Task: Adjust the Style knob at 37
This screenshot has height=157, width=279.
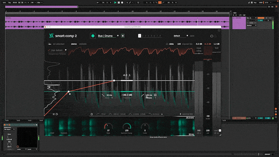Action: [108, 126]
